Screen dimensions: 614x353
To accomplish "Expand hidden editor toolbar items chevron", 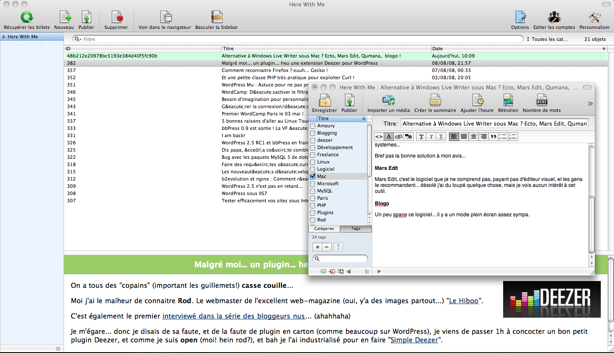I will click(x=590, y=103).
